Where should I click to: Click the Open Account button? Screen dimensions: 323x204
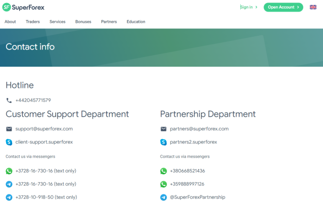[283, 7]
